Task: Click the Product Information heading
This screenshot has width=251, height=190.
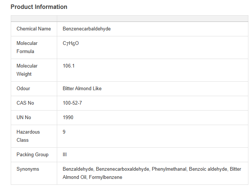Action: point(39,7)
